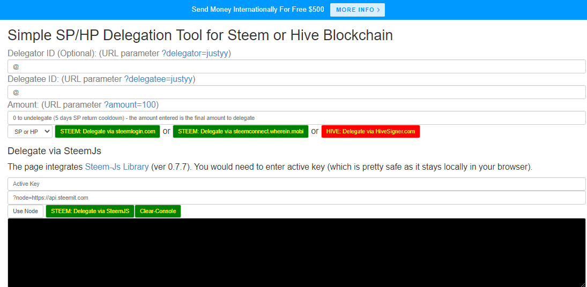Focus the Delegatee ID input field
587x287 pixels.
coord(296,92)
